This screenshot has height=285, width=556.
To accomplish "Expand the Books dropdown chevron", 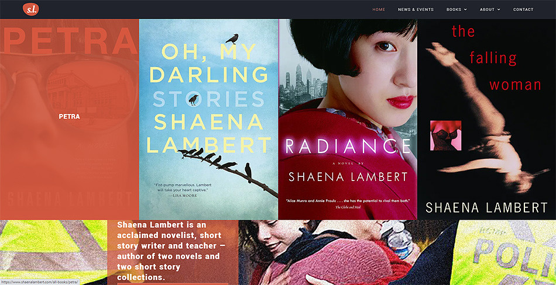I will pyautogui.click(x=465, y=9).
